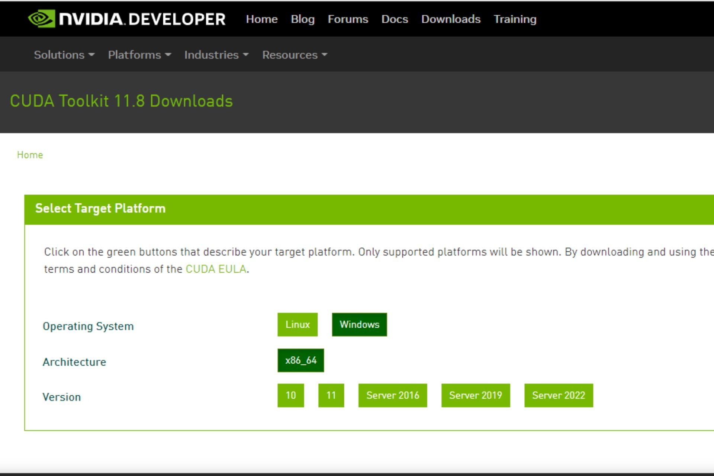Image resolution: width=714 pixels, height=476 pixels.
Task: Expand the Solutions dropdown
Action: (x=64, y=55)
